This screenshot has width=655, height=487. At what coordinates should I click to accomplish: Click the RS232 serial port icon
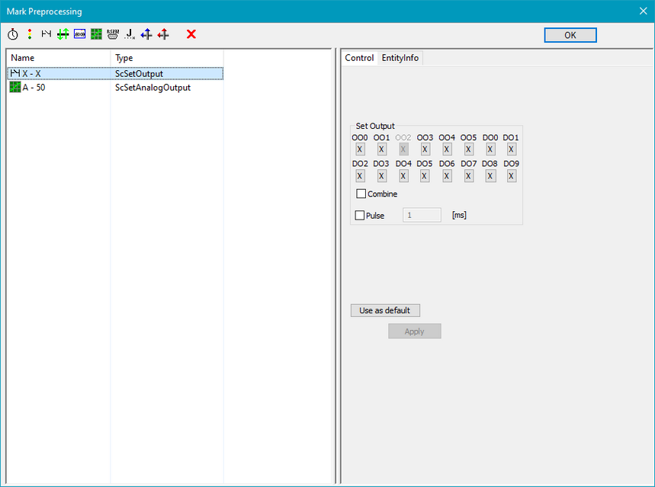(x=113, y=34)
